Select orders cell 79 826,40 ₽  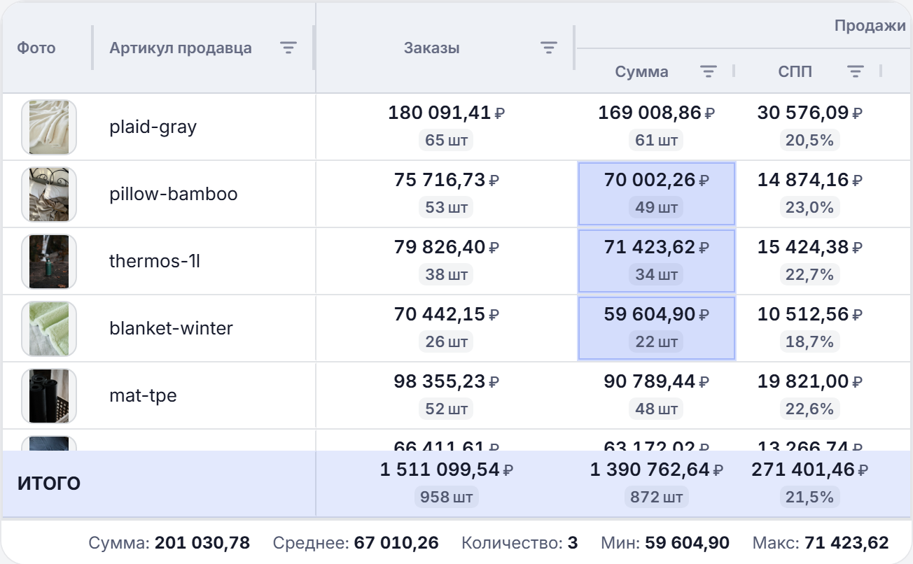point(446,261)
